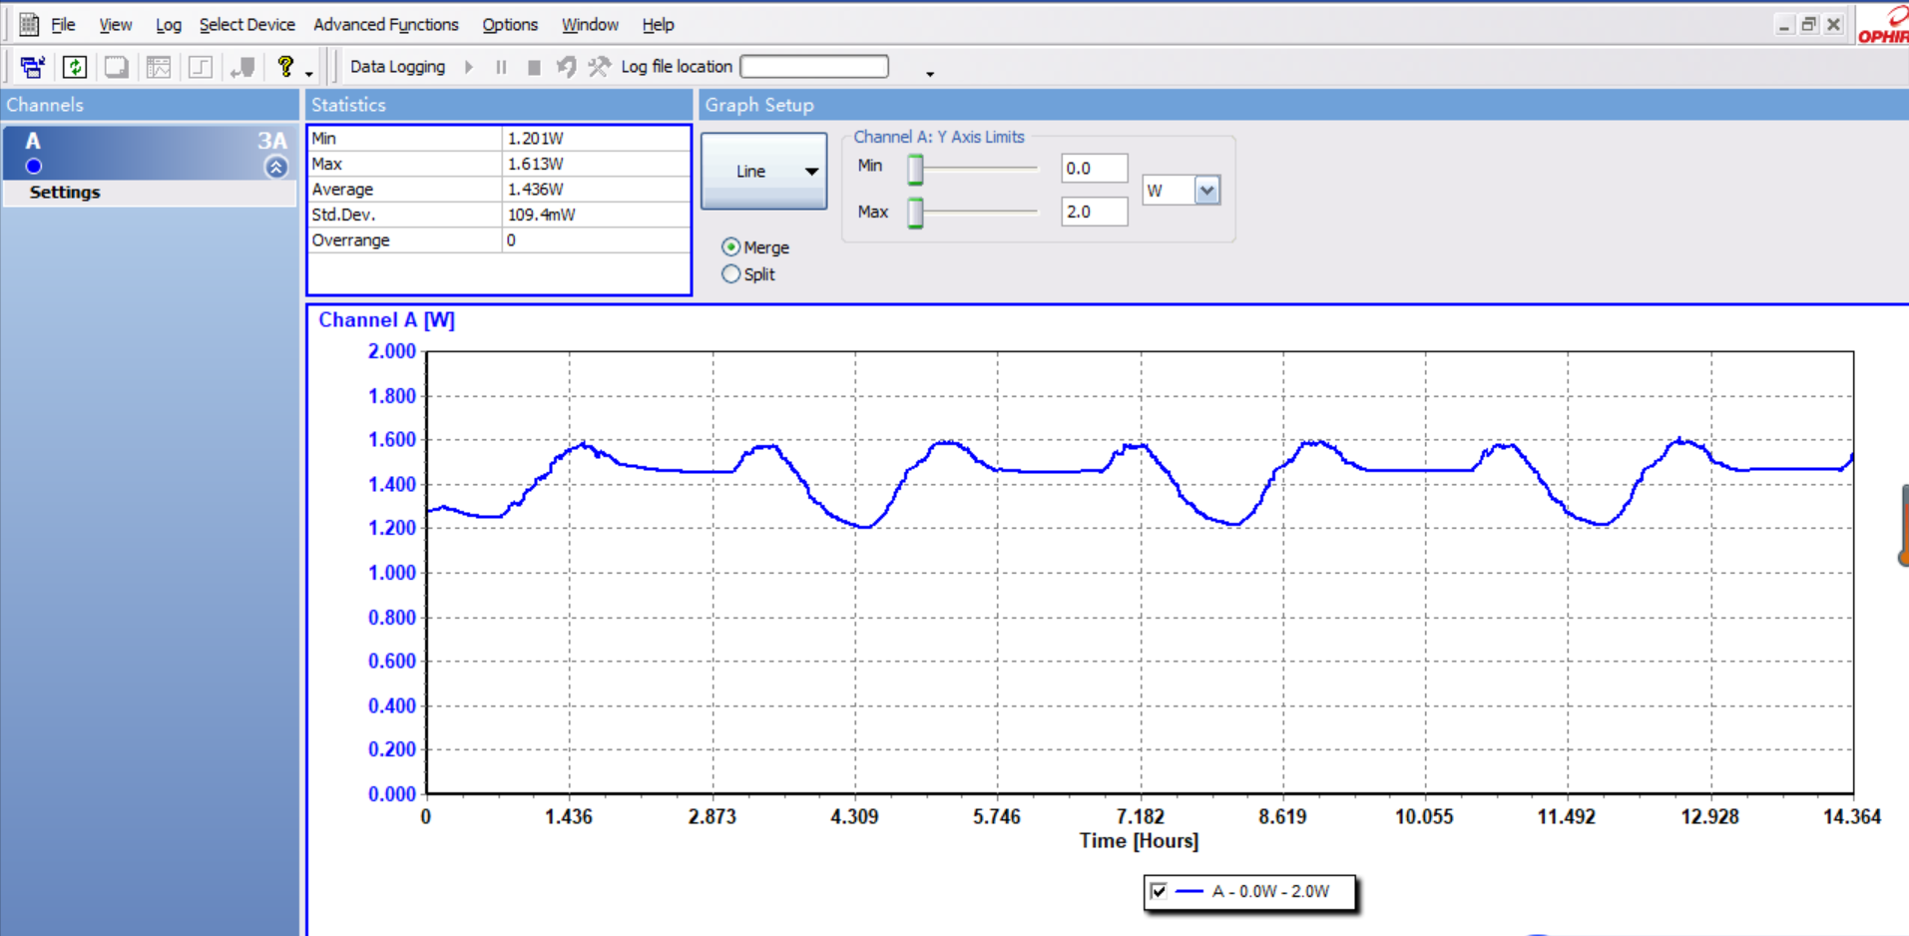The height and width of the screenshot is (936, 1909).
Task: Click the Y Axis Min slider handle
Action: coord(915,170)
